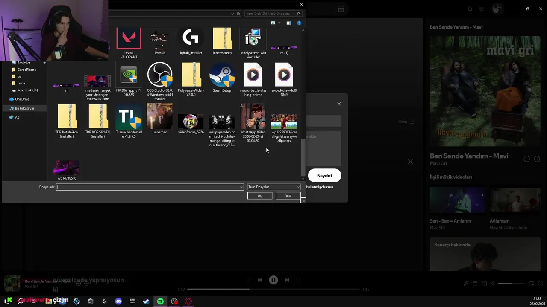
Task: Open the file dialog help icon
Action: 299,23
